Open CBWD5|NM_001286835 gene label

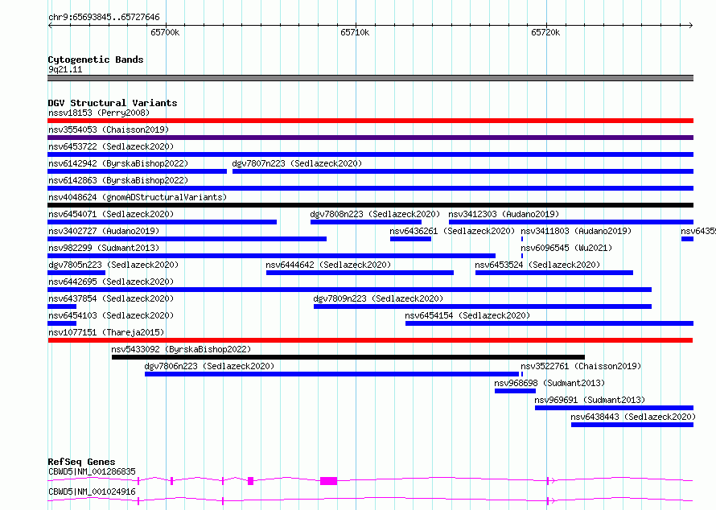92,471
